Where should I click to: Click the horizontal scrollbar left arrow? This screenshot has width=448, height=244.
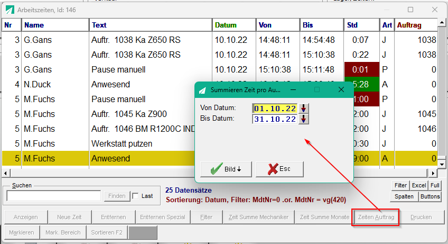pyautogui.click(x=5, y=173)
